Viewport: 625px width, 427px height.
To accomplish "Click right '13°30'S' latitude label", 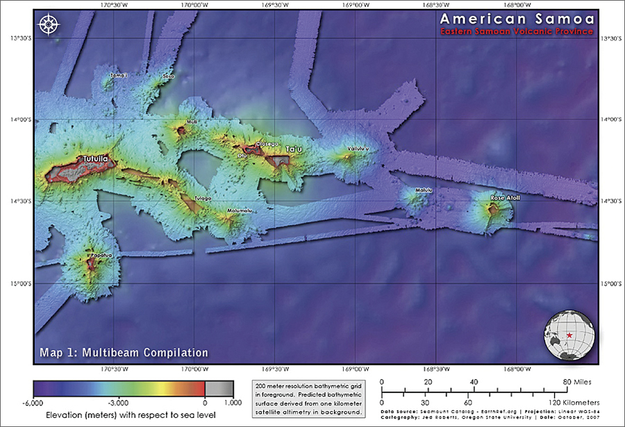I will point(611,39).
